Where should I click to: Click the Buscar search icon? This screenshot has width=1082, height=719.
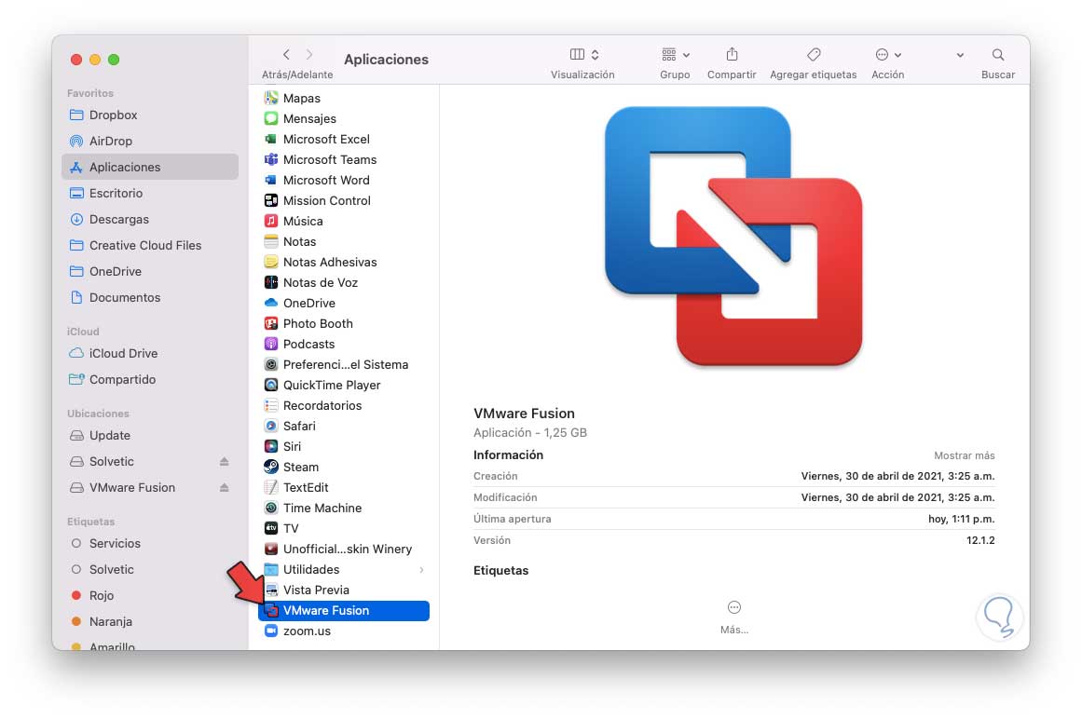[998, 54]
